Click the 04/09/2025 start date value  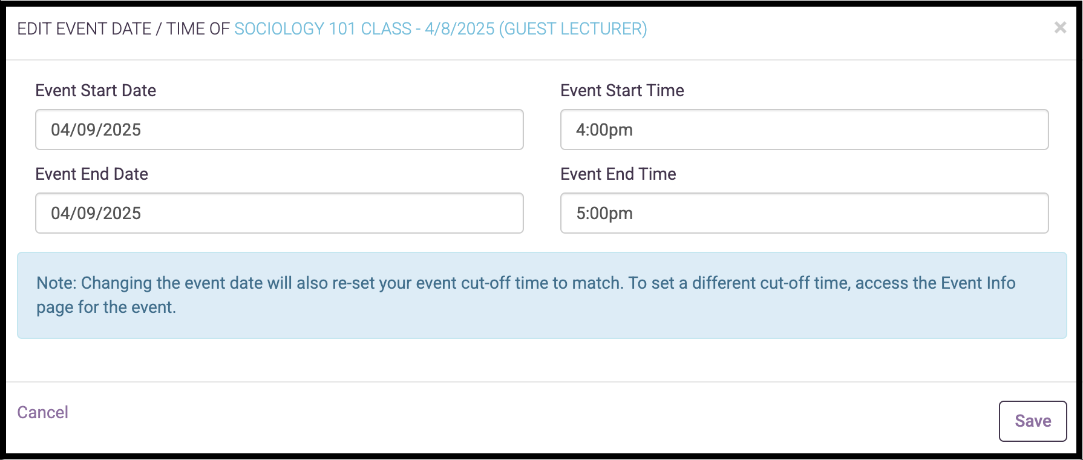click(96, 130)
